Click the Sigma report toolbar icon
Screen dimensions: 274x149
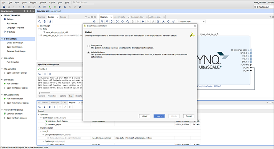(x=65, y=7)
